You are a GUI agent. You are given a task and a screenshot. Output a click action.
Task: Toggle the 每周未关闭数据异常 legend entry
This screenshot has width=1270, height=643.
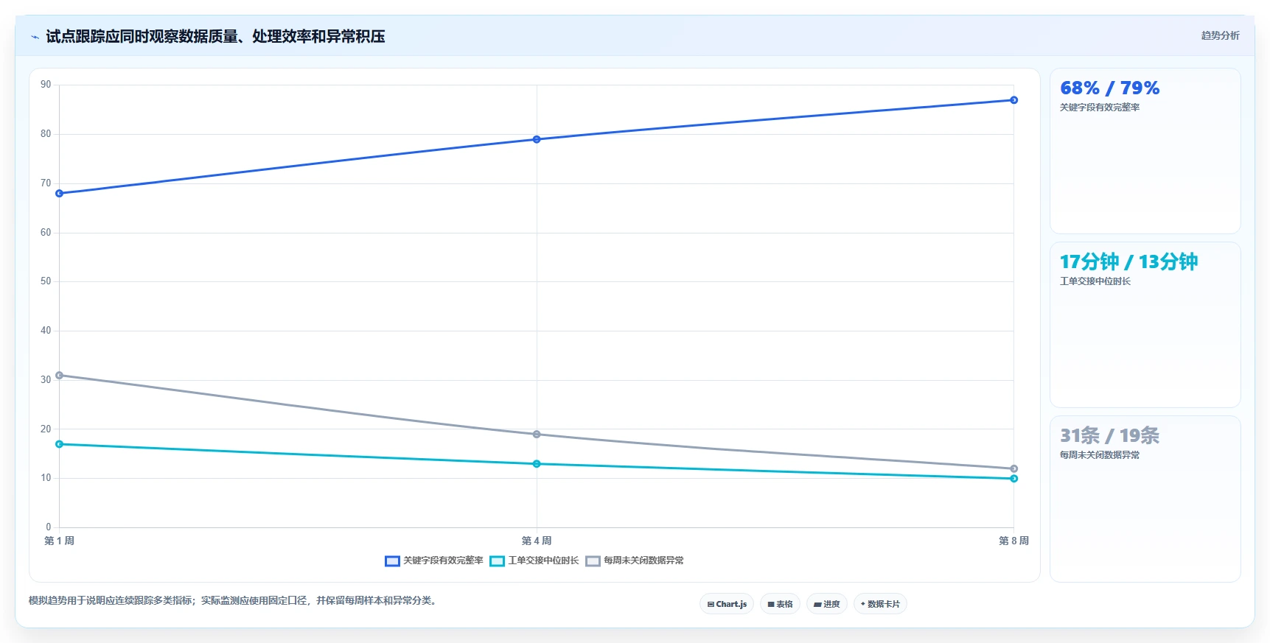click(635, 561)
